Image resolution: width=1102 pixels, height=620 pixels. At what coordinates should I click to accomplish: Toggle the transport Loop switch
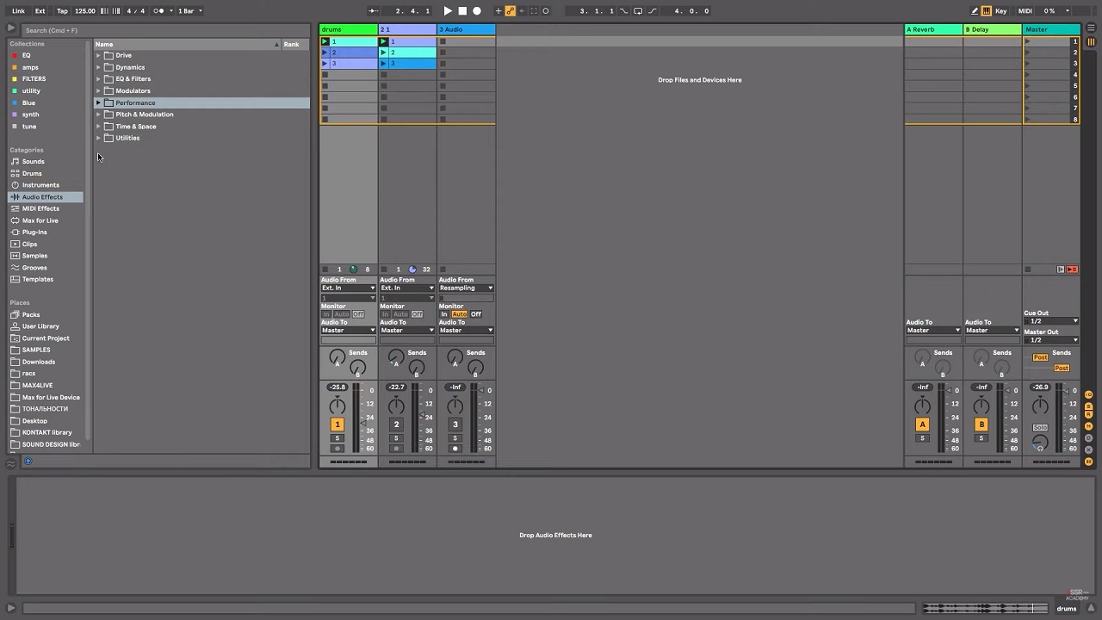tap(638, 11)
